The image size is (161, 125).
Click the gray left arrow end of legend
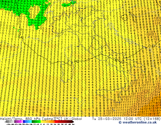click(x=6, y=122)
